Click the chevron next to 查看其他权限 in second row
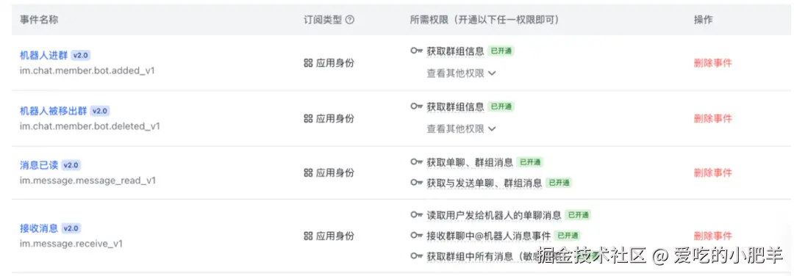This screenshot has width=794, height=276. click(491, 129)
